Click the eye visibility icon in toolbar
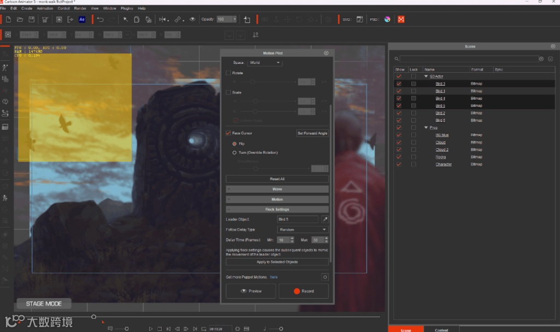This screenshot has height=332, width=560. tap(192, 20)
